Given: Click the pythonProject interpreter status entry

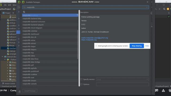Looking at the screenshot, I should click(162, 86).
